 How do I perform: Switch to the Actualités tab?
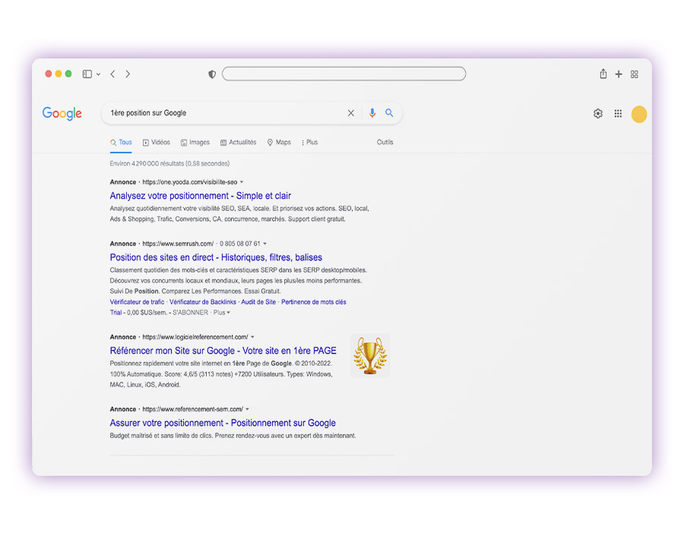pyautogui.click(x=238, y=143)
